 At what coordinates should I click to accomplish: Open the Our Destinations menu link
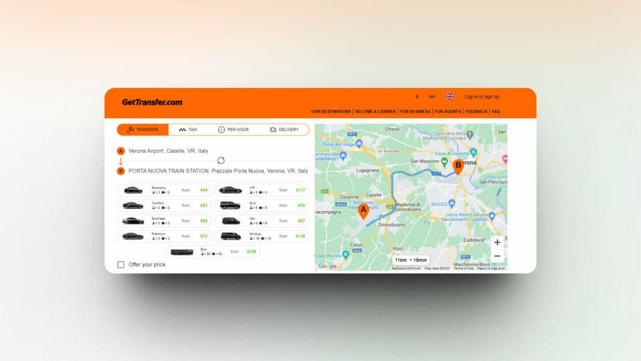tap(331, 112)
